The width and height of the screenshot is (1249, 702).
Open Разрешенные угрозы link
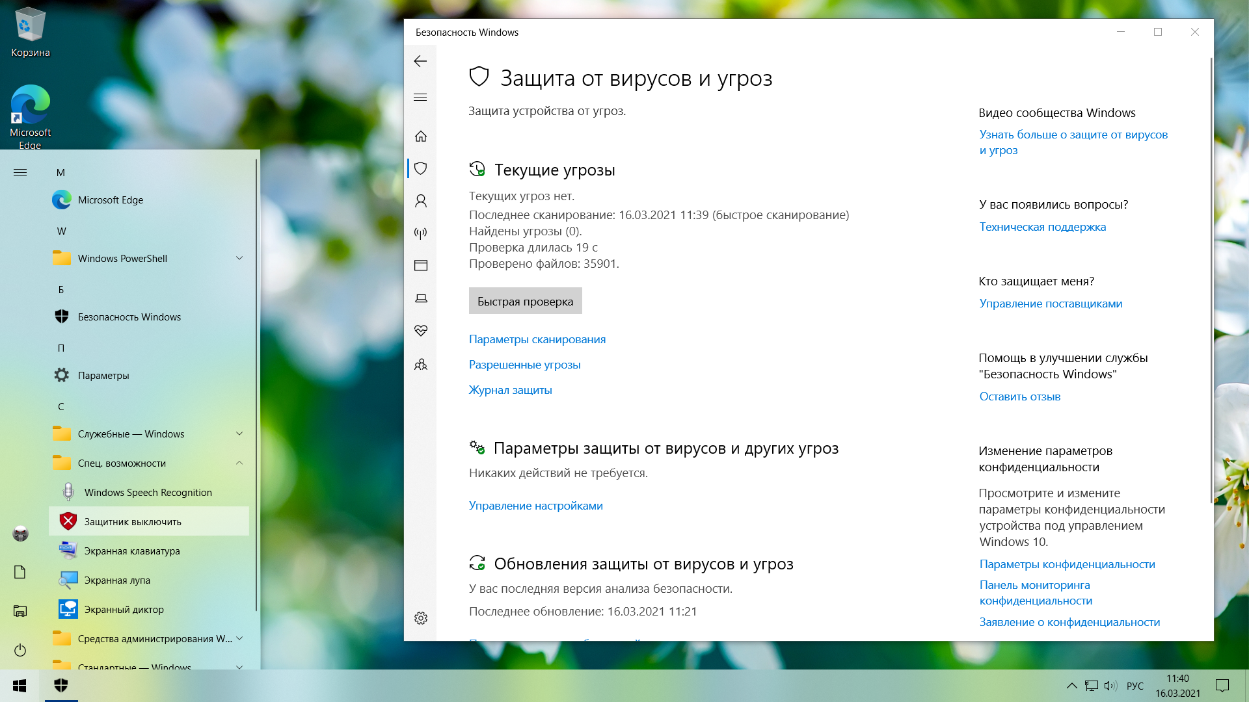pos(525,365)
